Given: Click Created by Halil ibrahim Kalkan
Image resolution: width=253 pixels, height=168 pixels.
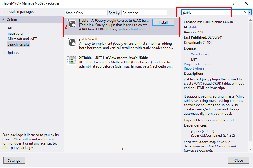Looking at the screenshot, I should [x=208, y=22].
